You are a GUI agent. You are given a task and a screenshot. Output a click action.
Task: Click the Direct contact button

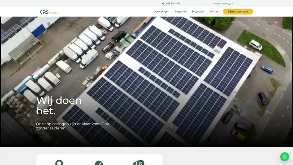tap(238, 12)
